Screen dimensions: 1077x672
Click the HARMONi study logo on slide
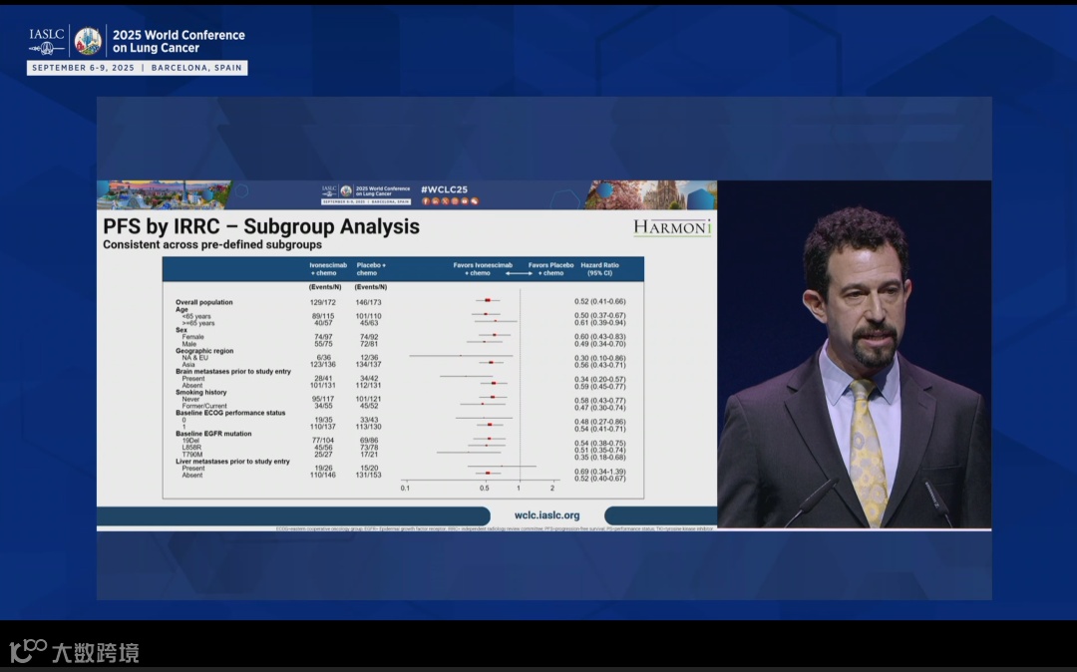pyautogui.click(x=672, y=227)
